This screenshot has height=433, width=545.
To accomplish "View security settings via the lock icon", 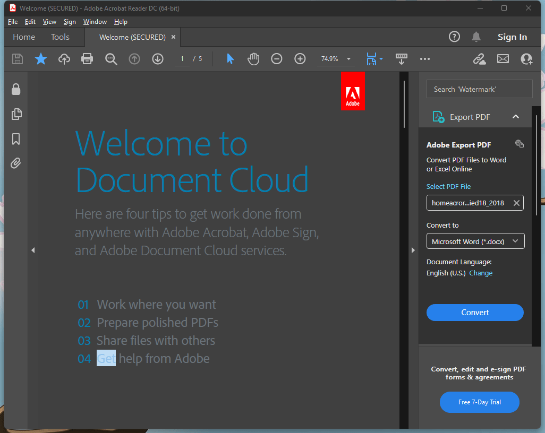I will click(x=16, y=89).
